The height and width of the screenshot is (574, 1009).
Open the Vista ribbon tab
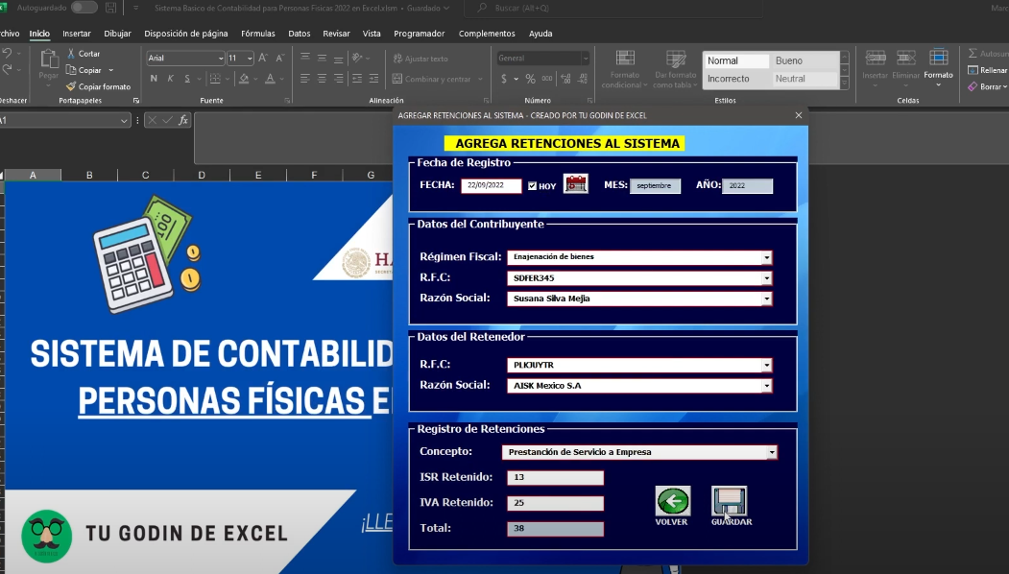click(372, 34)
